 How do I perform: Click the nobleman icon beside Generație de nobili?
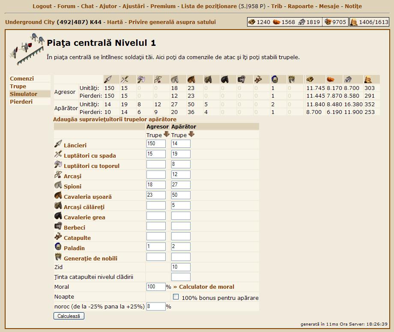pos(58,257)
